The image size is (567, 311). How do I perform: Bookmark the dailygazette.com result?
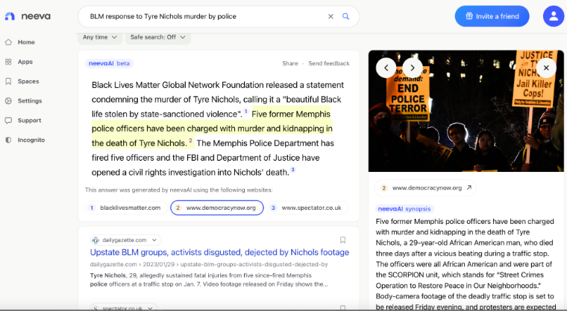(342, 240)
